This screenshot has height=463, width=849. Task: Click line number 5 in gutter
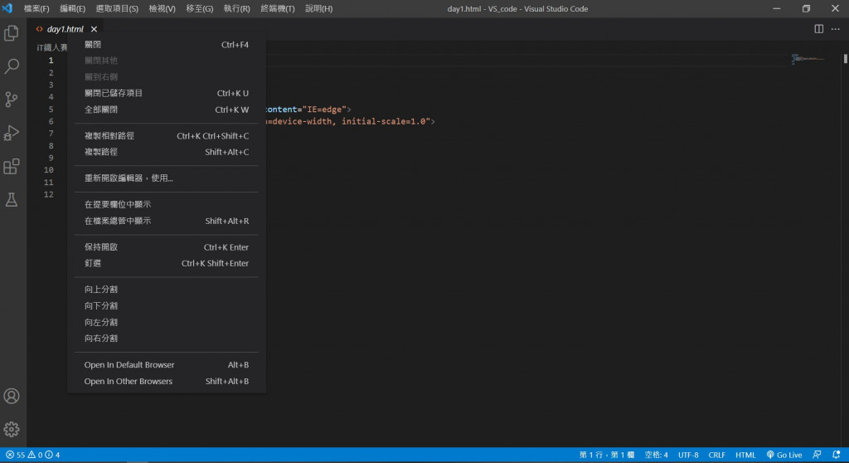click(51, 110)
